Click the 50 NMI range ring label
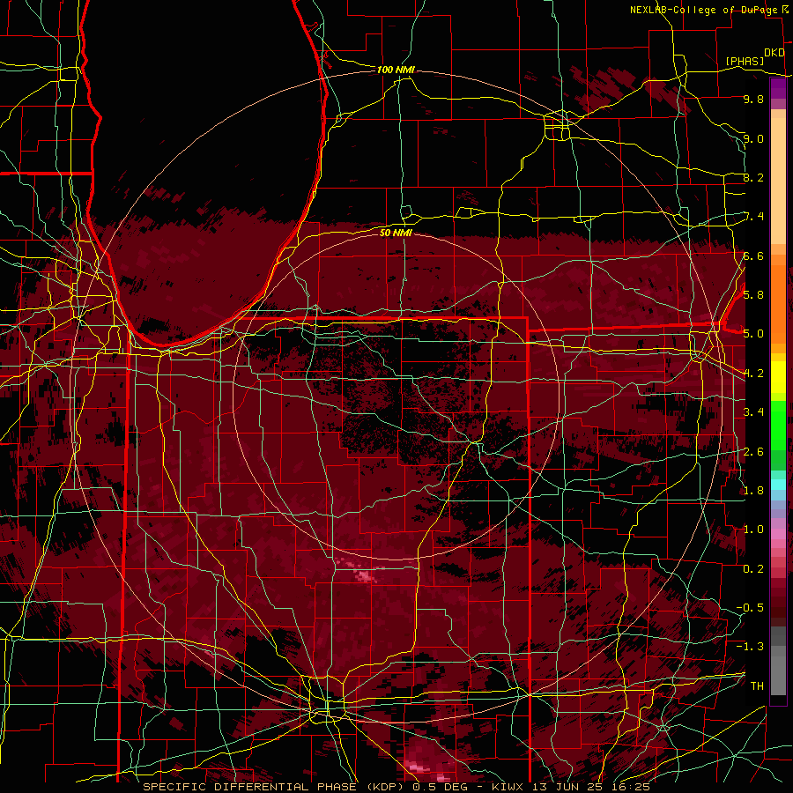Image resolution: width=793 pixels, height=793 pixels. click(396, 233)
